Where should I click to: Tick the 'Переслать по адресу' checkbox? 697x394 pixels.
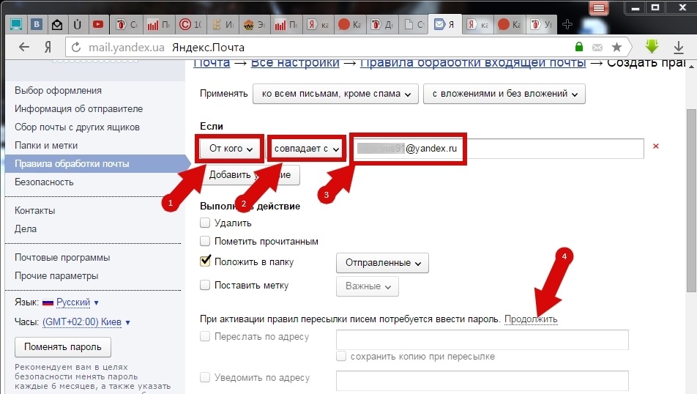point(205,336)
